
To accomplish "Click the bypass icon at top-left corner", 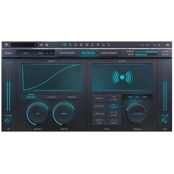I will tap(7, 45).
